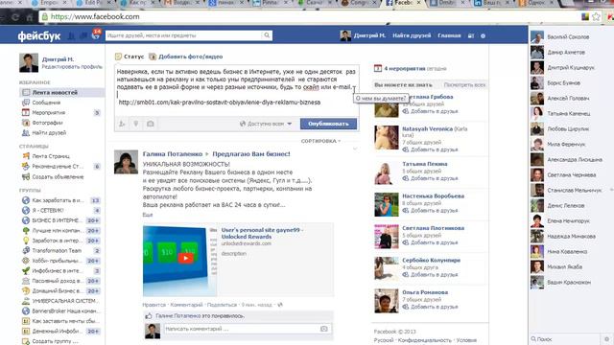Open Предлагаю Вам бизнес! group link
This screenshot has height=345, width=614.
(x=251, y=154)
